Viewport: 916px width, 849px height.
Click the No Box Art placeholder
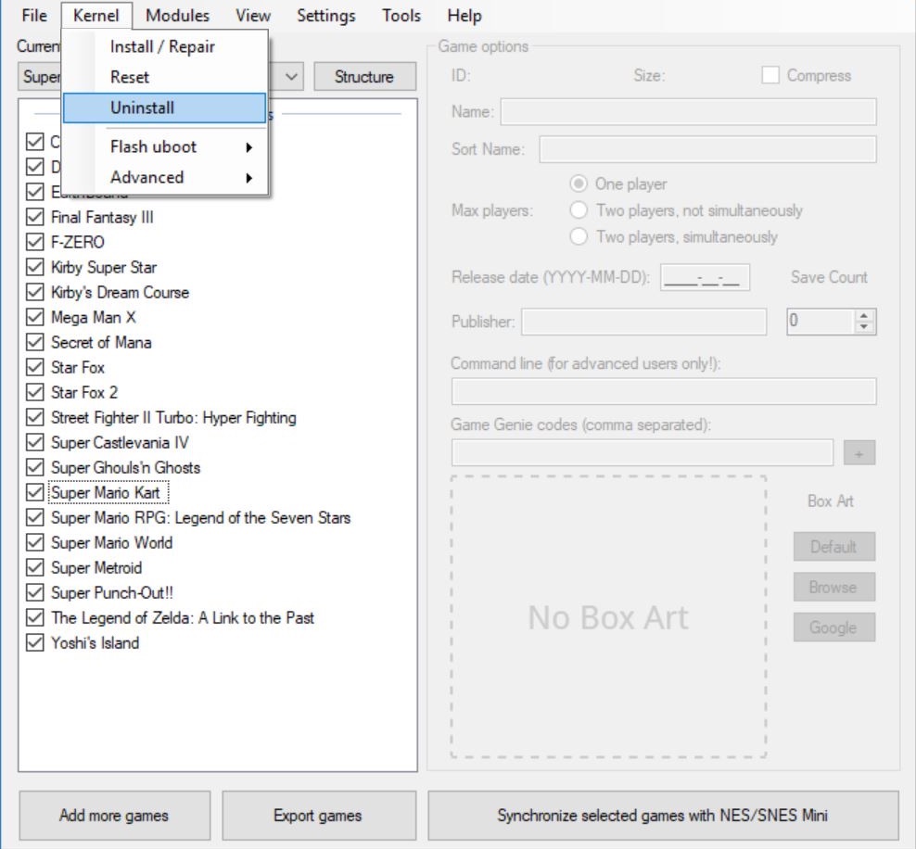tap(608, 616)
